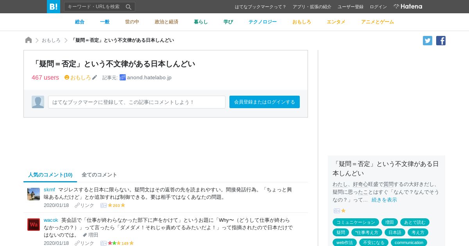Open the sidebar article title link
This screenshot has width=469, height=246.
point(386,168)
